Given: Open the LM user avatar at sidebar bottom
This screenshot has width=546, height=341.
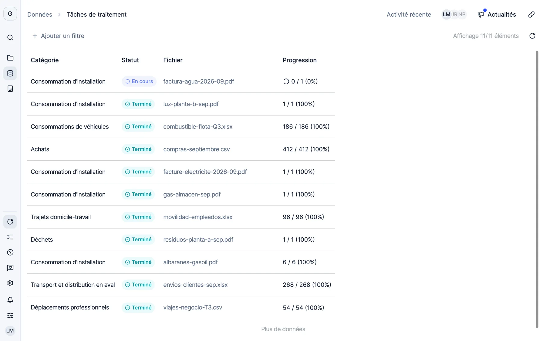Looking at the screenshot, I should [10, 331].
